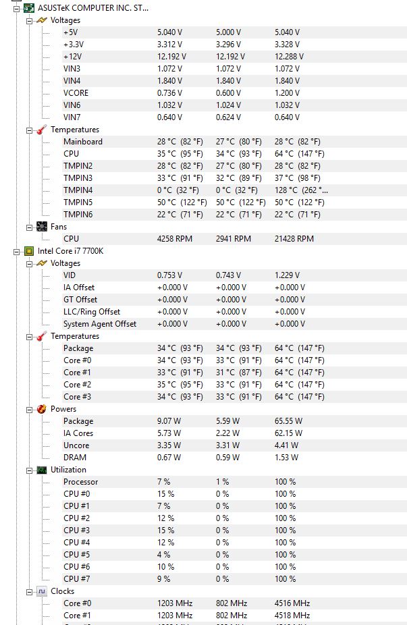Screen dimensions: 407x625
Task: Collapse the Powers group expander
Action: [x=30, y=409]
